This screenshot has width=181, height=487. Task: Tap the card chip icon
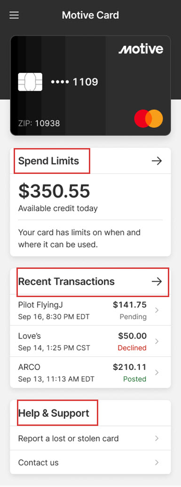30,82
